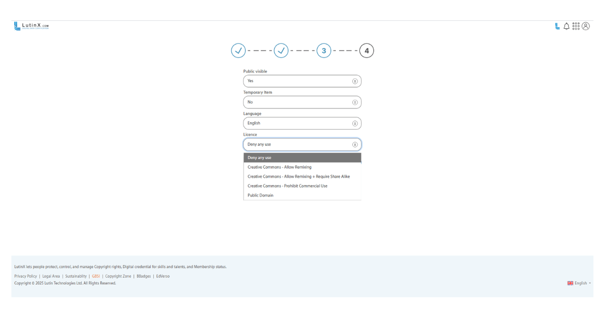
Task: Go back to completed step two checkmark
Action: [x=281, y=50]
